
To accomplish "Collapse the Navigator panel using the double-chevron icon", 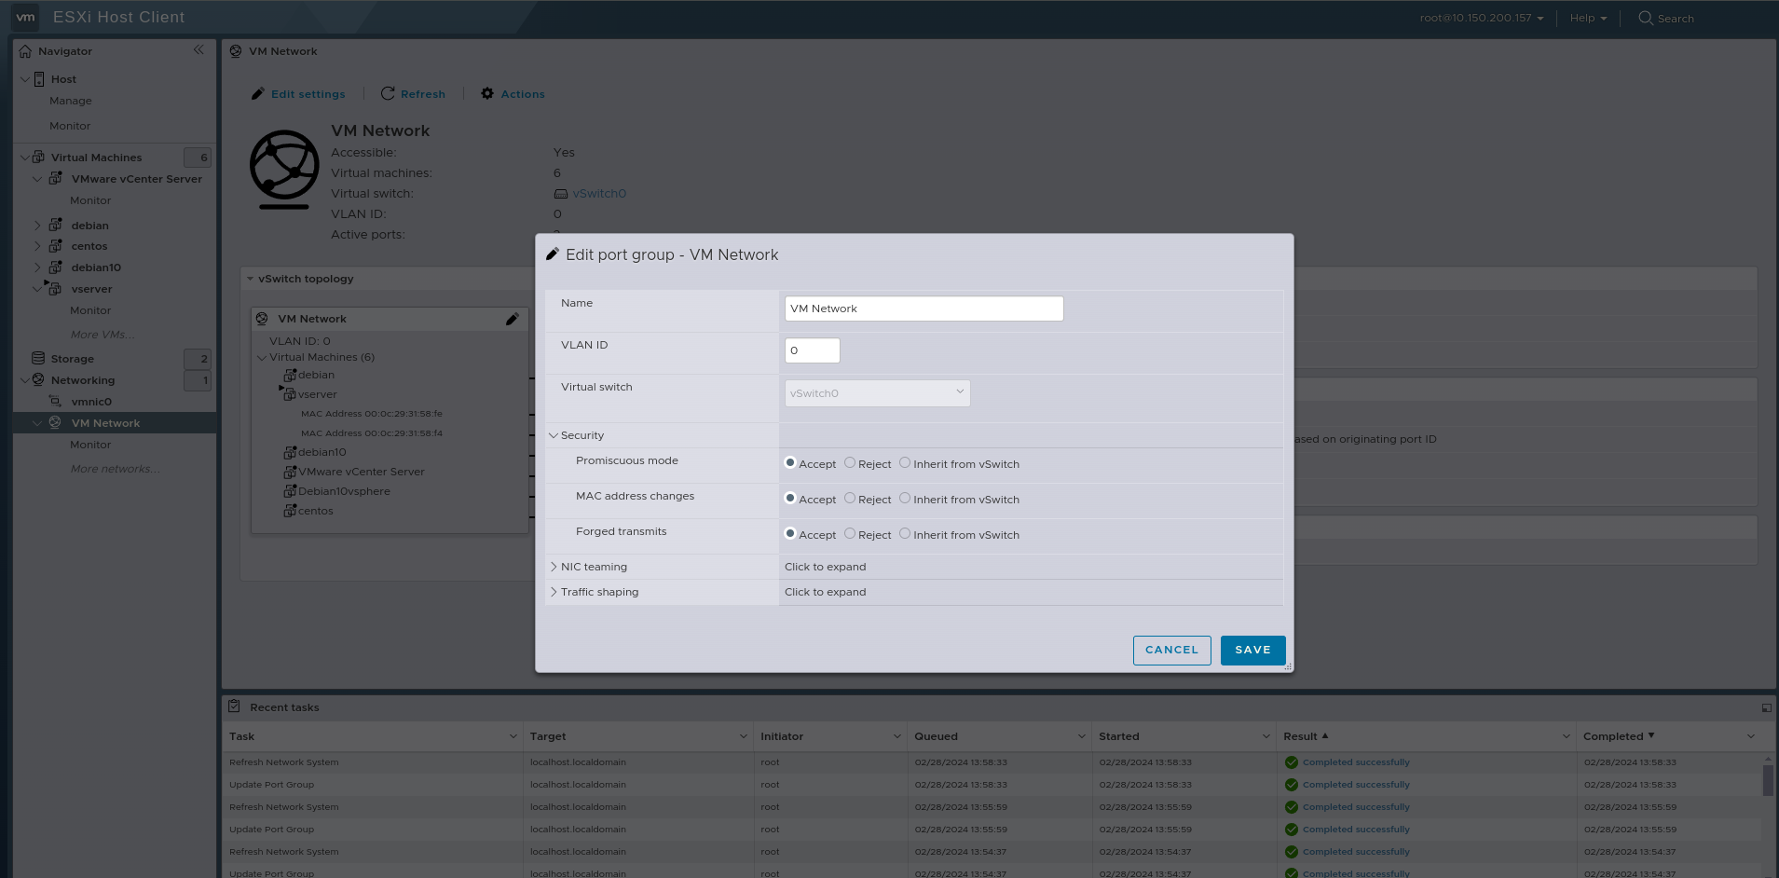I will click(x=198, y=50).
